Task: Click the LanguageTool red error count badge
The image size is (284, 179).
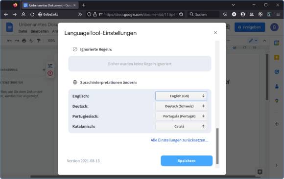Action: (50, 73)
